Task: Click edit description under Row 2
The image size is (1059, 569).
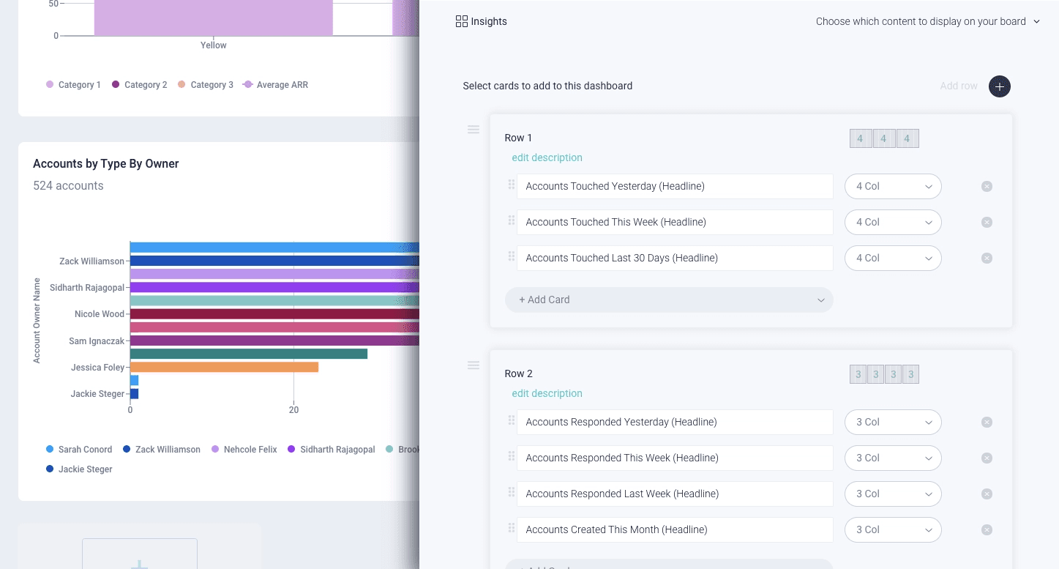Action: pyautogui.click(x=547, y=393)
